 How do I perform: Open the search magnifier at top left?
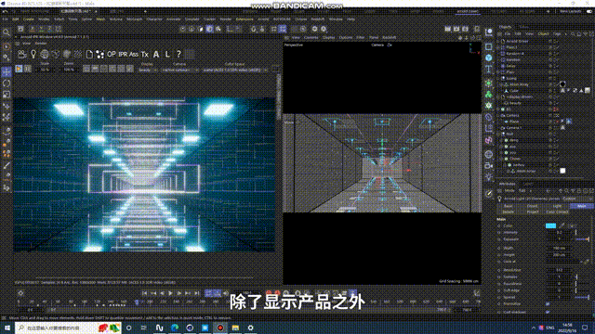[x=7, y=32]
